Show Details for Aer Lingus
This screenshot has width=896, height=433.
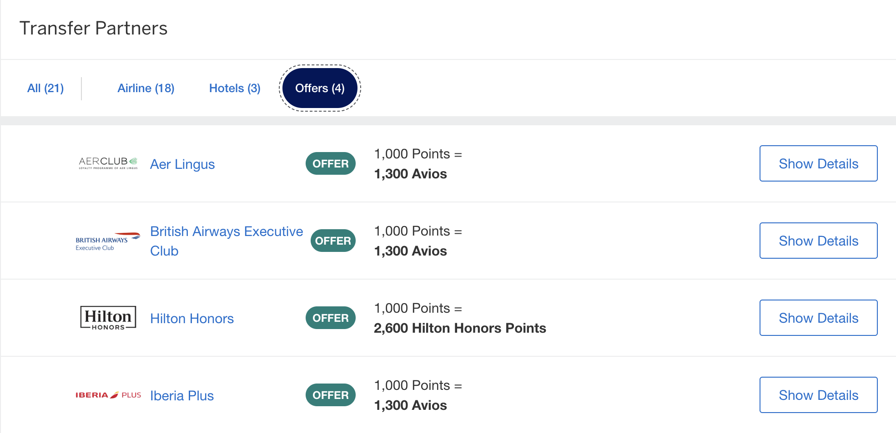coord(819,163)
